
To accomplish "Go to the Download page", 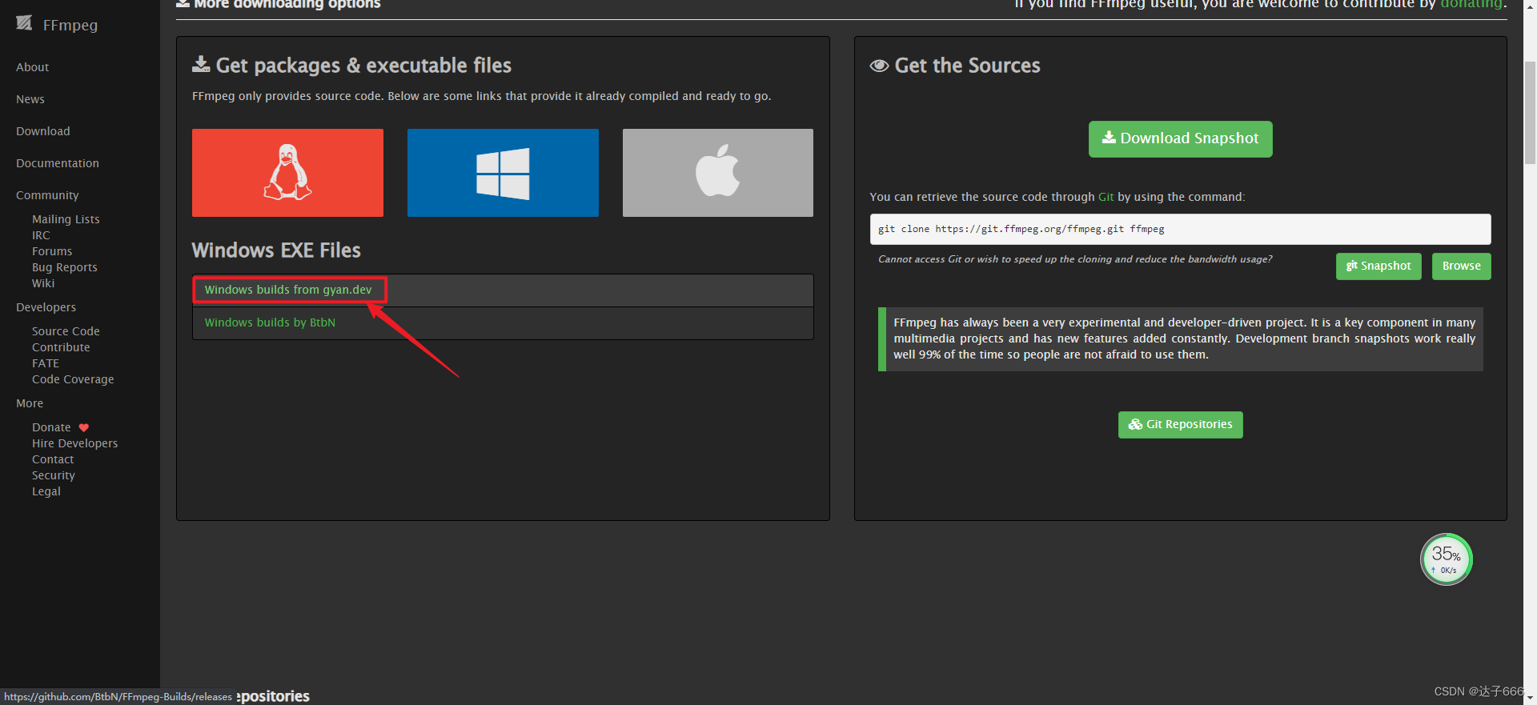I will (x=43, y=131).
